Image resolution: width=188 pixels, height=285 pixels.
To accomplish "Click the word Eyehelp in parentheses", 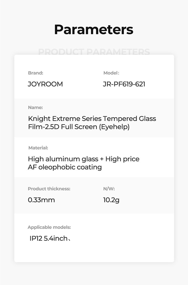I will coord(114,127).
